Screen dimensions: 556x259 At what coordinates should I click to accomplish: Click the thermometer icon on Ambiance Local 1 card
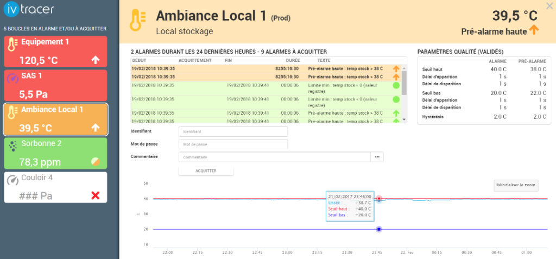pyautogui.click(x=12, y=112)
